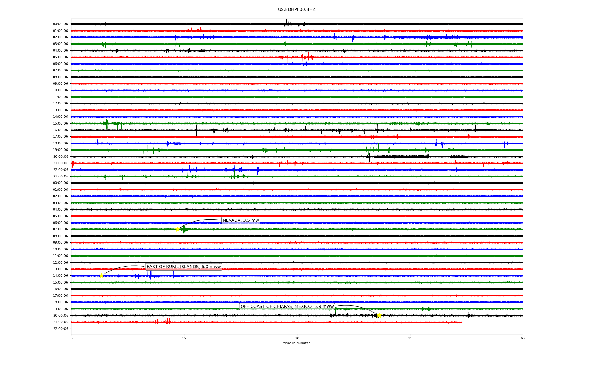Click the East of Kuril Islands star marker
The width and height of the screenshot is (594, 371).
point(101,275)
